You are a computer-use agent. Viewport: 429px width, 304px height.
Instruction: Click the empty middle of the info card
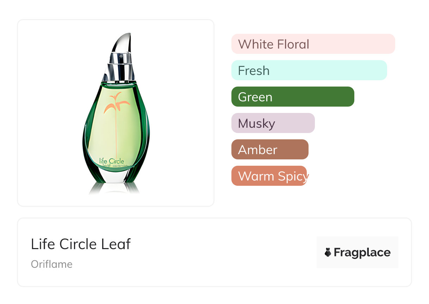[222, 252]
